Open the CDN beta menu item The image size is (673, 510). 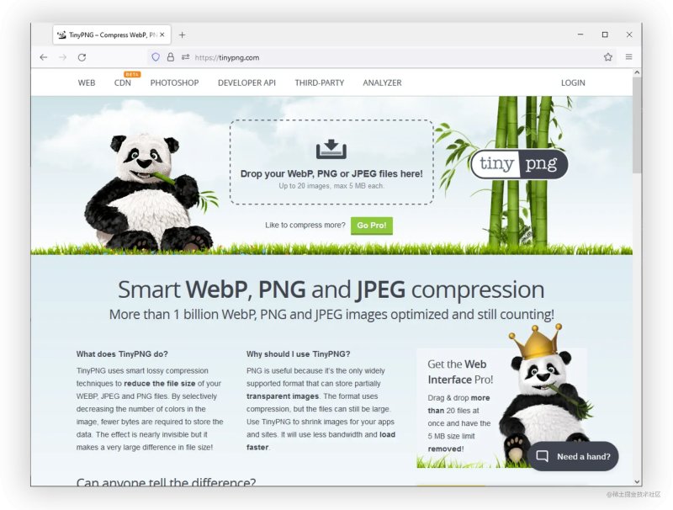click(123, 82)
